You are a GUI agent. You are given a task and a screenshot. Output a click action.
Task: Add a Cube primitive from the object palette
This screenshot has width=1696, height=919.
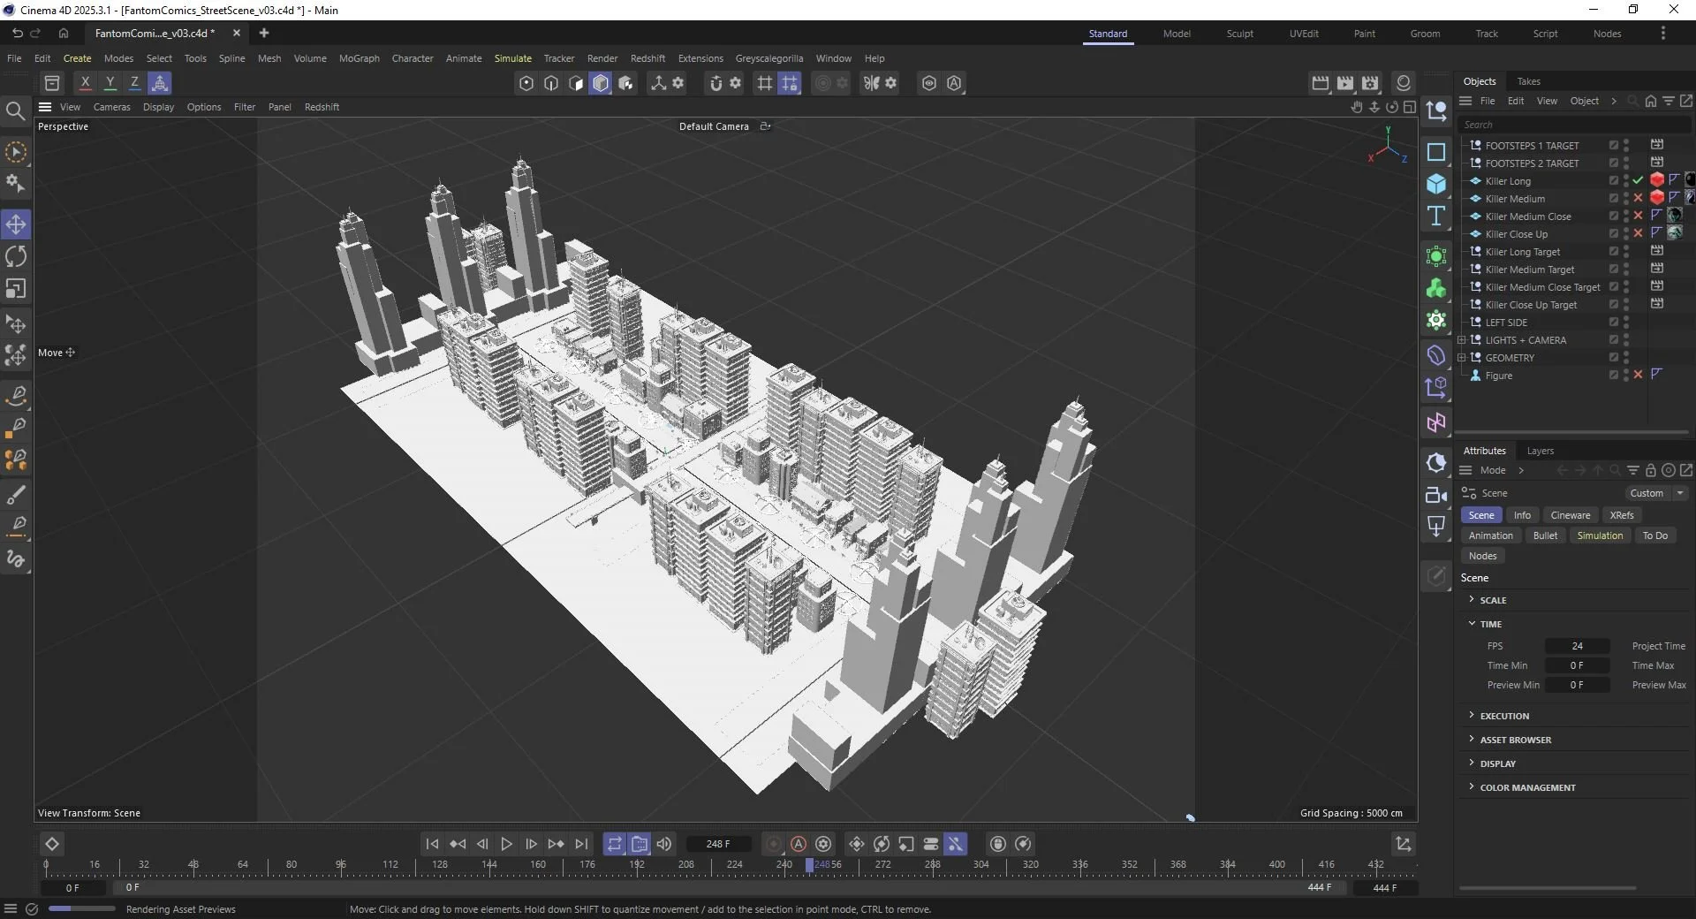(1436, 184)
